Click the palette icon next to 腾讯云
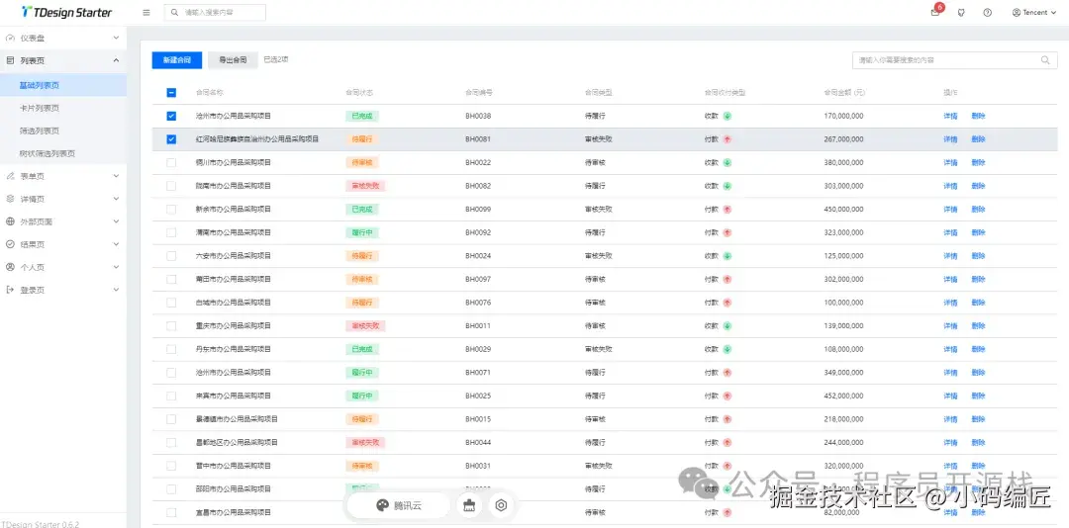Image resolution: width=1069 pixels, height=528 pixels. click(382, 505)
